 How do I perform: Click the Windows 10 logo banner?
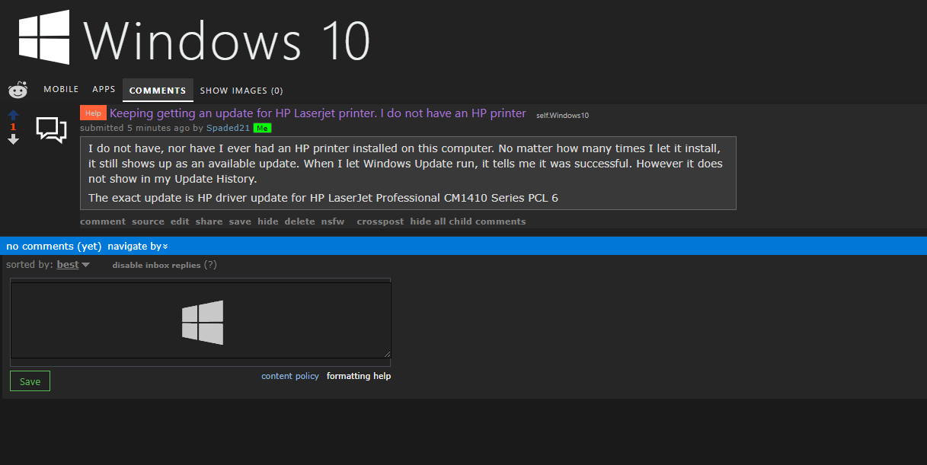(x=194, y=38)
